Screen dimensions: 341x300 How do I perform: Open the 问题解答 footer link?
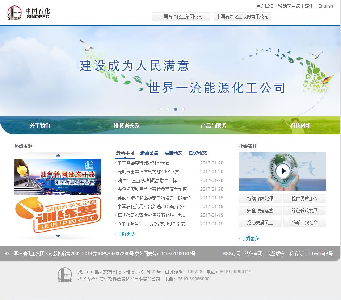[276, 254]
